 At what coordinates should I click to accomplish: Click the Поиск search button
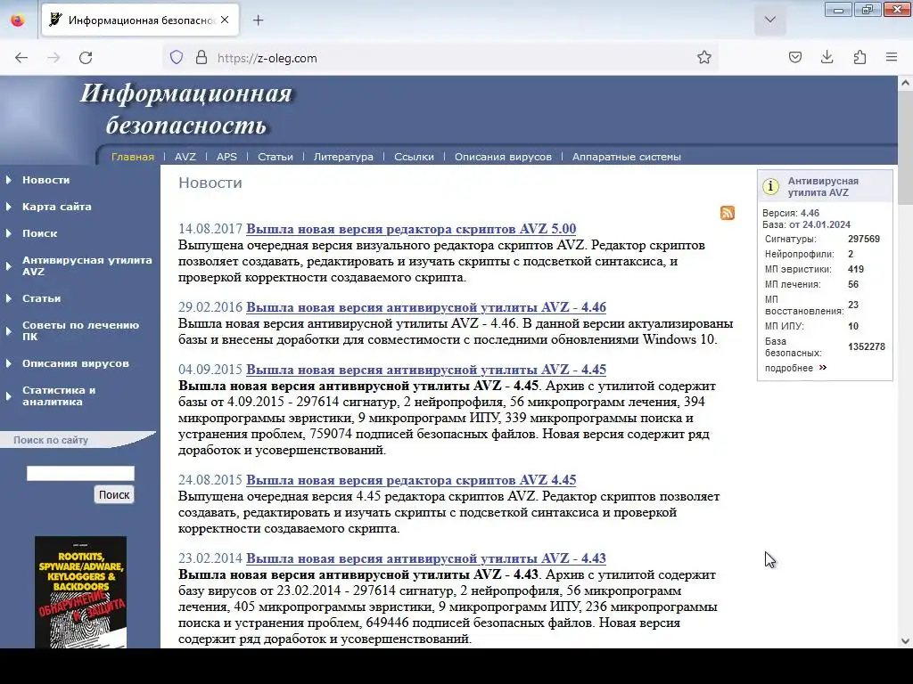coord(114,495)
